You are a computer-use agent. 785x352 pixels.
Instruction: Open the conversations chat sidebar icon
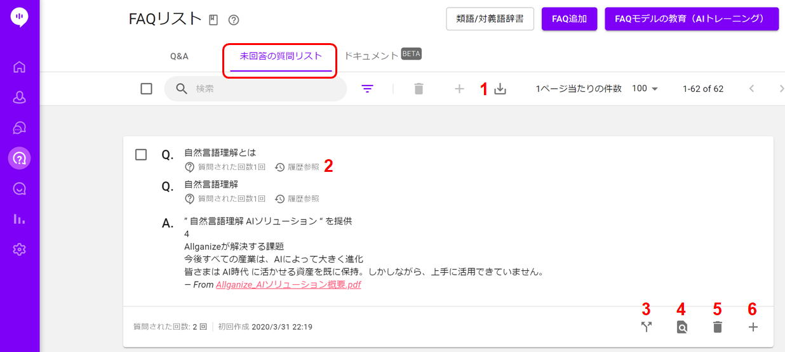(20, 127)
